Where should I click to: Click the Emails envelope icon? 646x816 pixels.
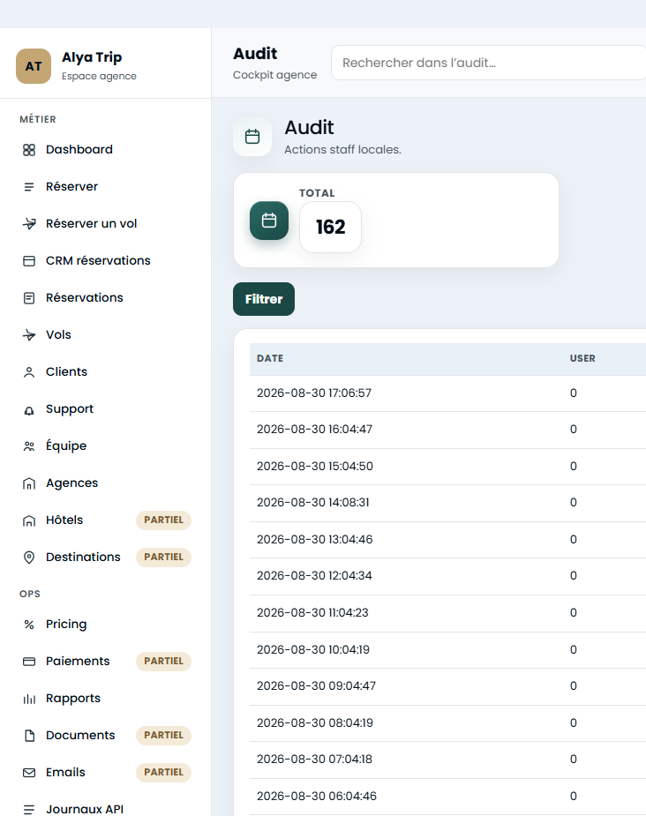pyautogui.click(x=29, y=772)
